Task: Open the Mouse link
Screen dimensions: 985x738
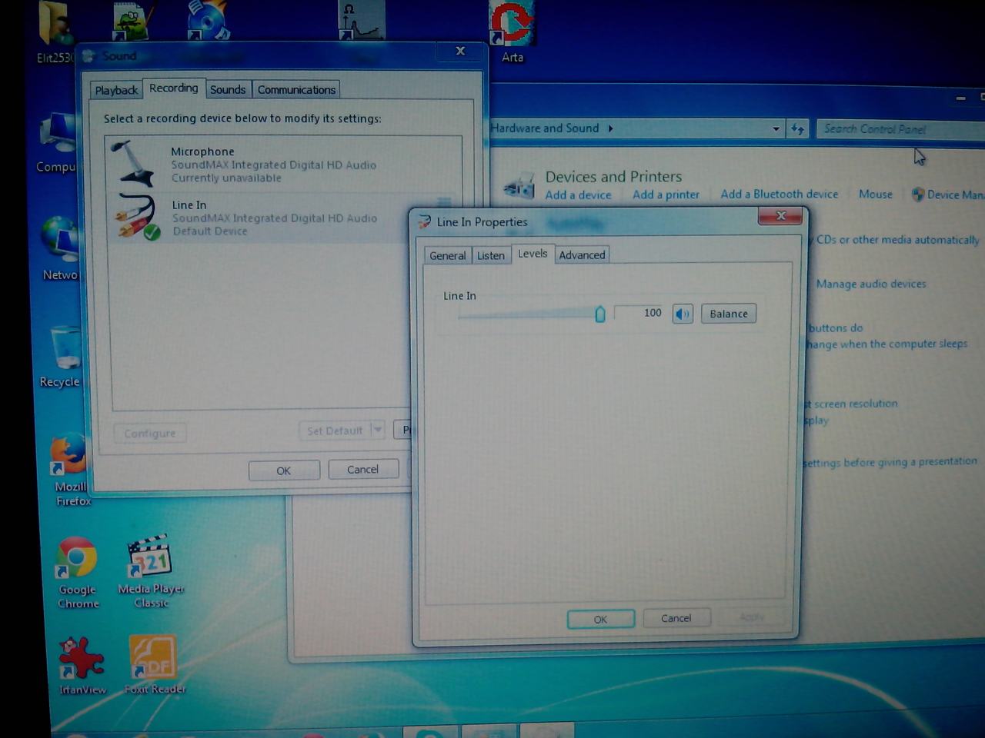Action: pos(876,194)
